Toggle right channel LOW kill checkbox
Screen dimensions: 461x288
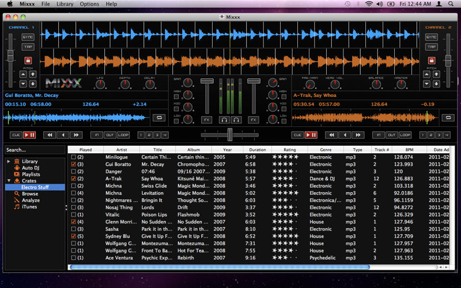point(284,122)
